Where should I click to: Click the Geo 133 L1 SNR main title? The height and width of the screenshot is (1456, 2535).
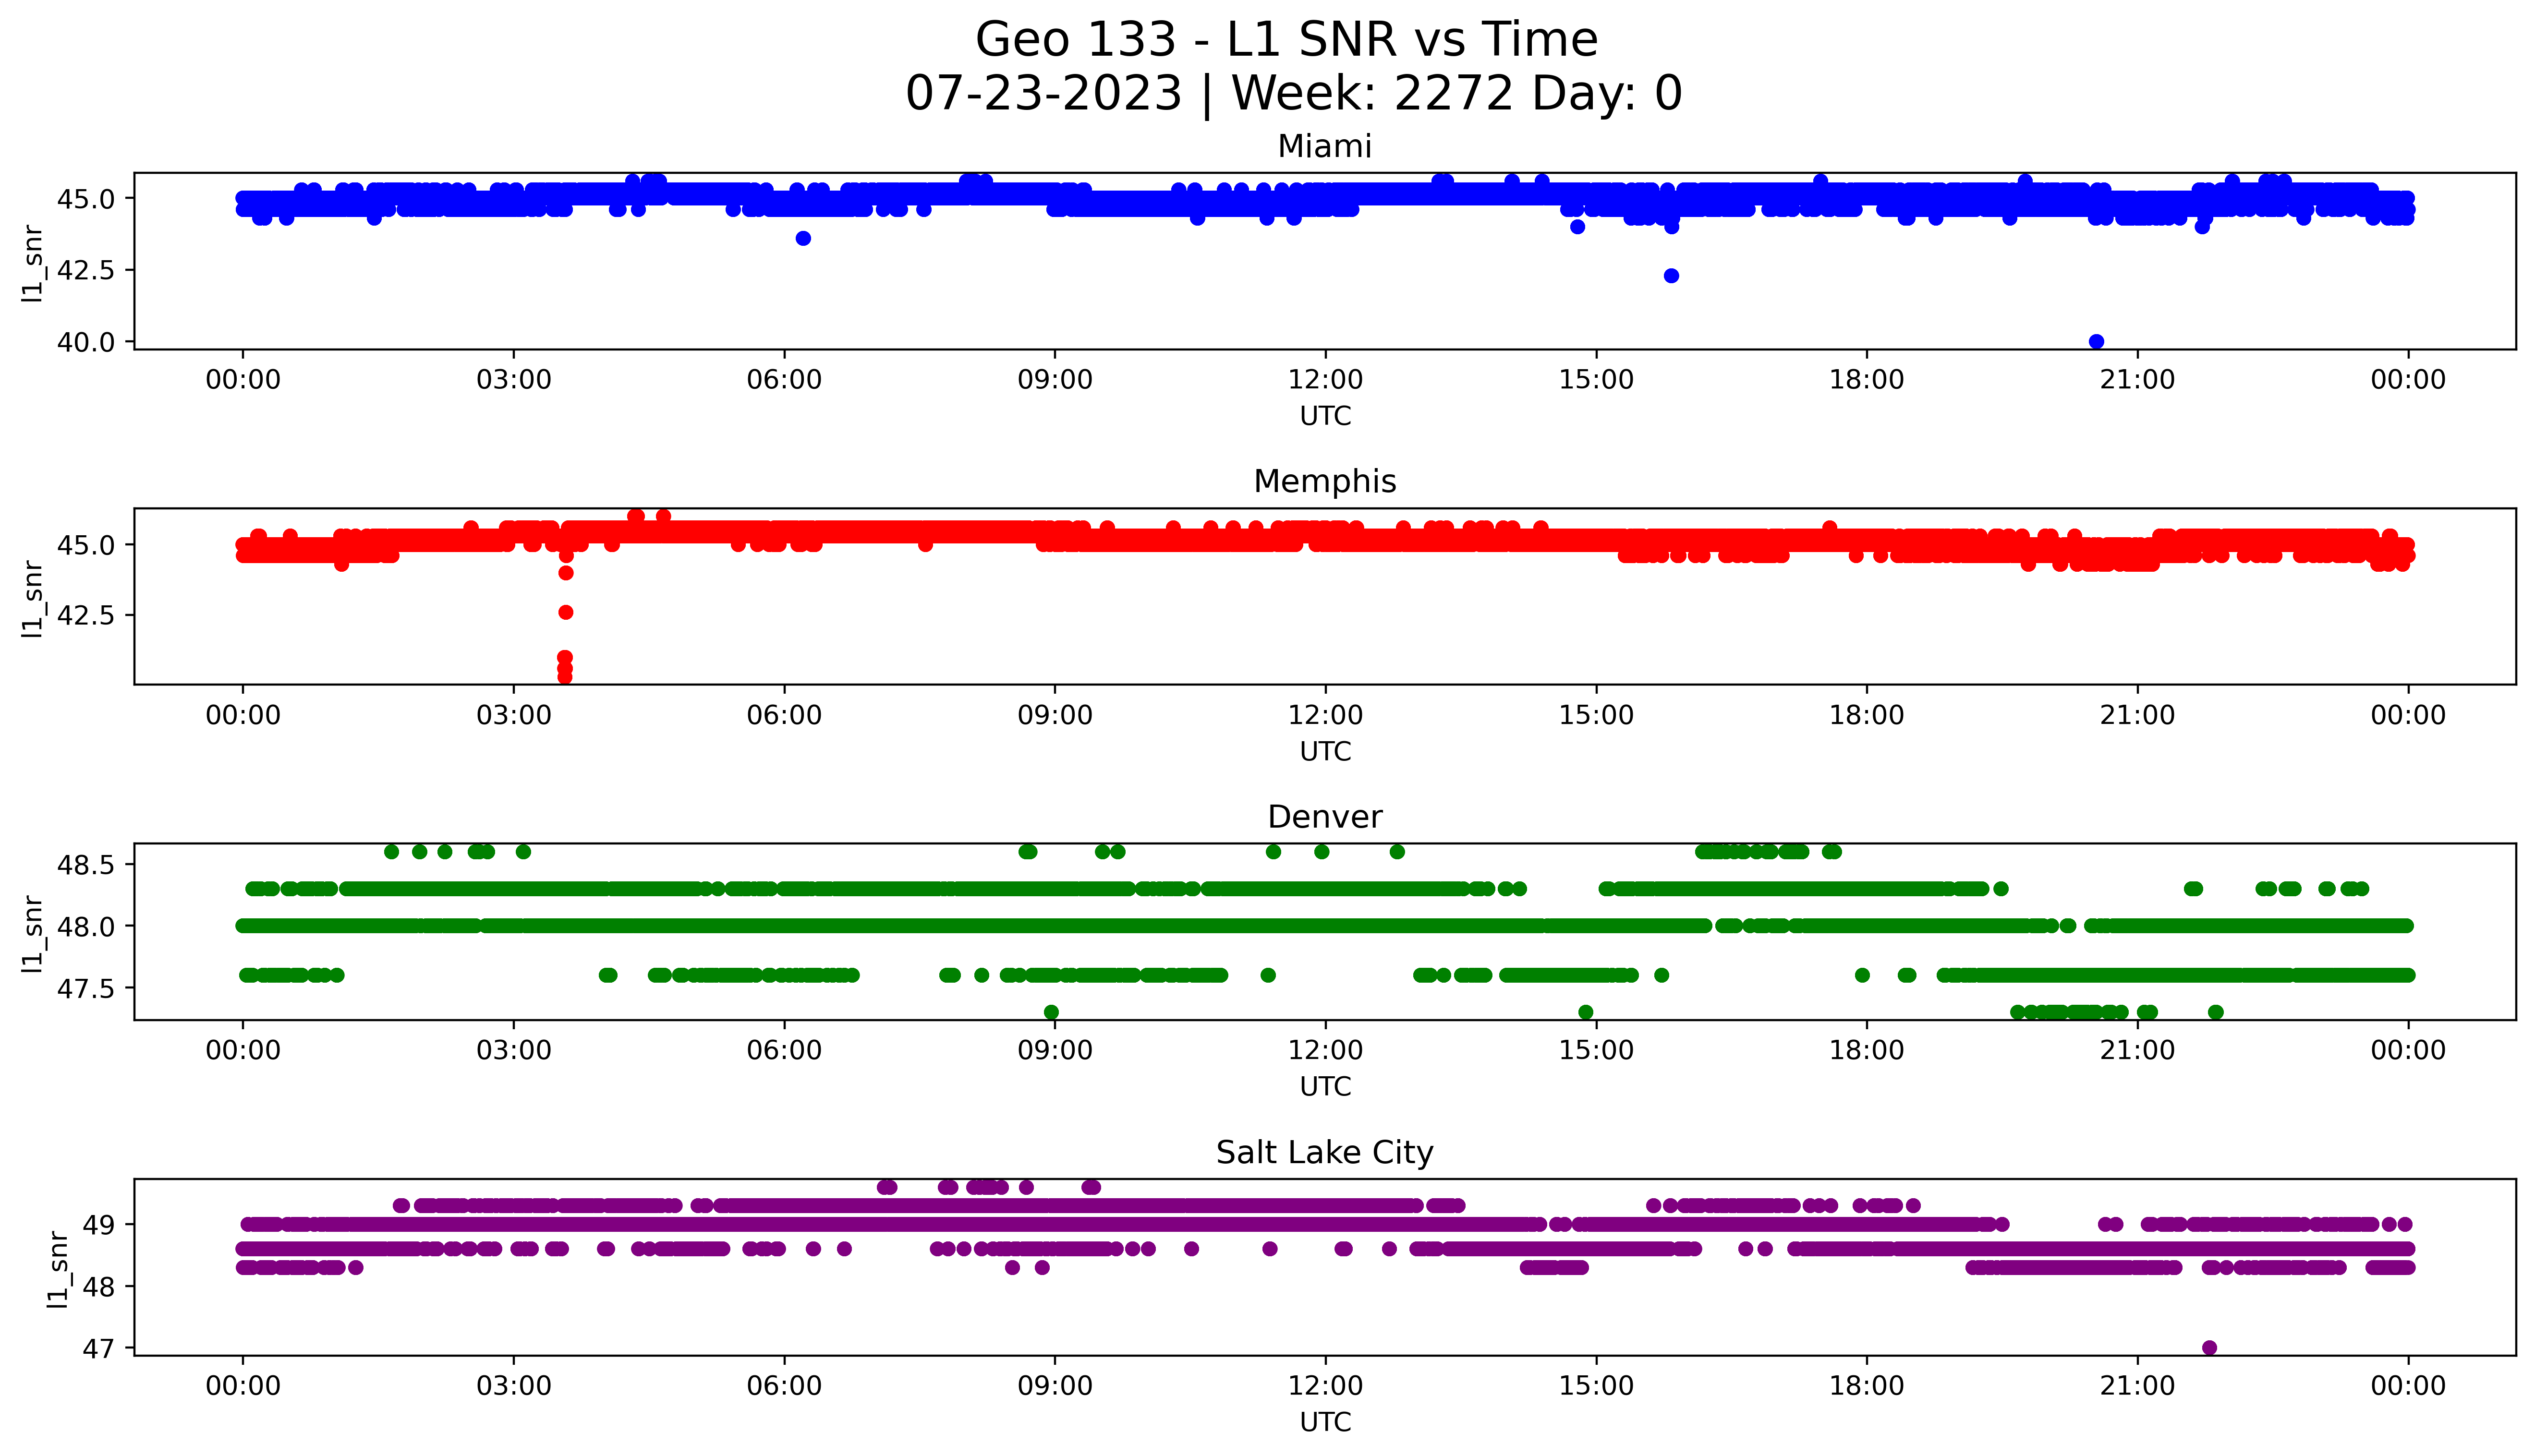pyautogui.click(x=1286, y=40)
